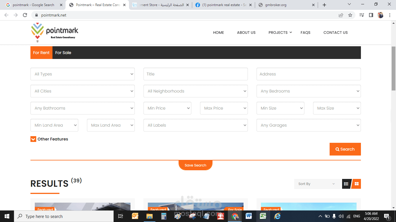Select the For Rent tab
Viewport: 396px width, 222px height.
[41, 53]
